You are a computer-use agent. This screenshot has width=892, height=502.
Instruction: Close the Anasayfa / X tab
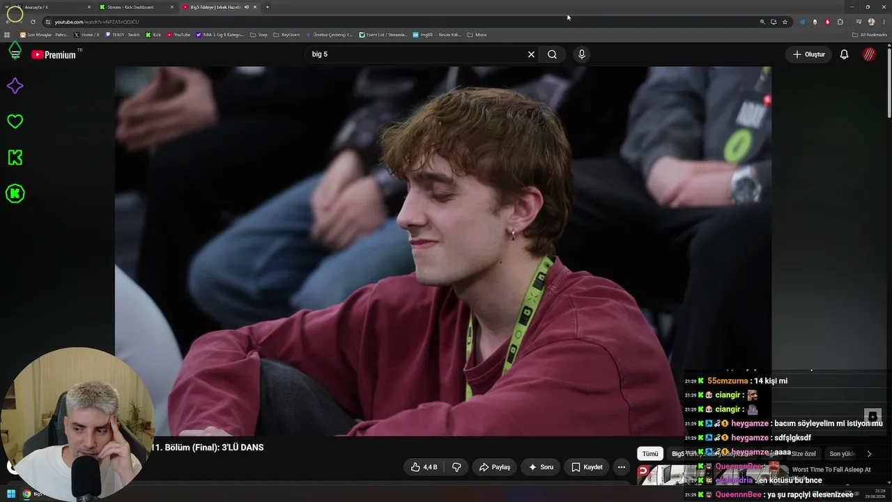coord(89,7)
